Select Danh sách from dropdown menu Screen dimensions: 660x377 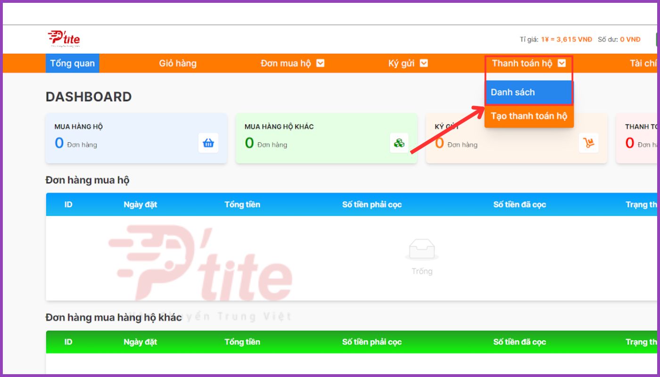(x=529, y=92)
